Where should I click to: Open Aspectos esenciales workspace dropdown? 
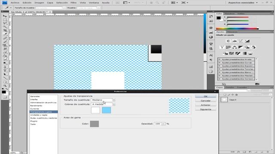coord(243,3)
